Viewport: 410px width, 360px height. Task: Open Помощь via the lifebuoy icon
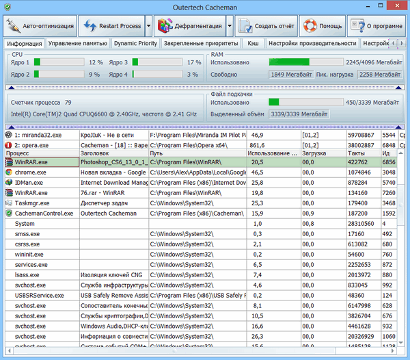click(311, 27)
